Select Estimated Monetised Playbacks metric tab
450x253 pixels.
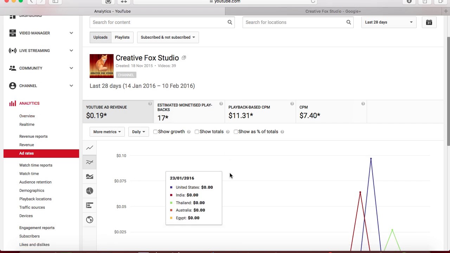click(x=189, y=112)
